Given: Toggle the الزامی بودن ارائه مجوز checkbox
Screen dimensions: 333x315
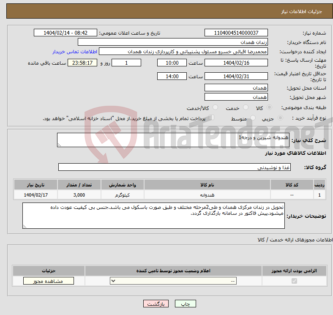Looking at the screenshot, I should [294, 281].
